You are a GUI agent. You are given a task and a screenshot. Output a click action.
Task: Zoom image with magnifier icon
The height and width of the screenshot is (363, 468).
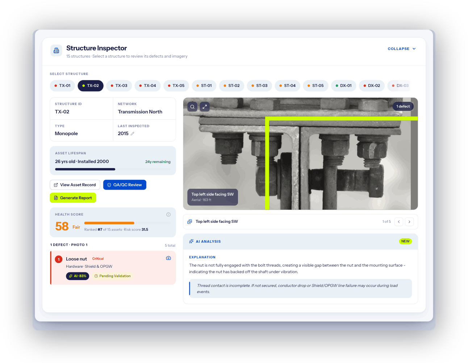click(x=192, y=107)
